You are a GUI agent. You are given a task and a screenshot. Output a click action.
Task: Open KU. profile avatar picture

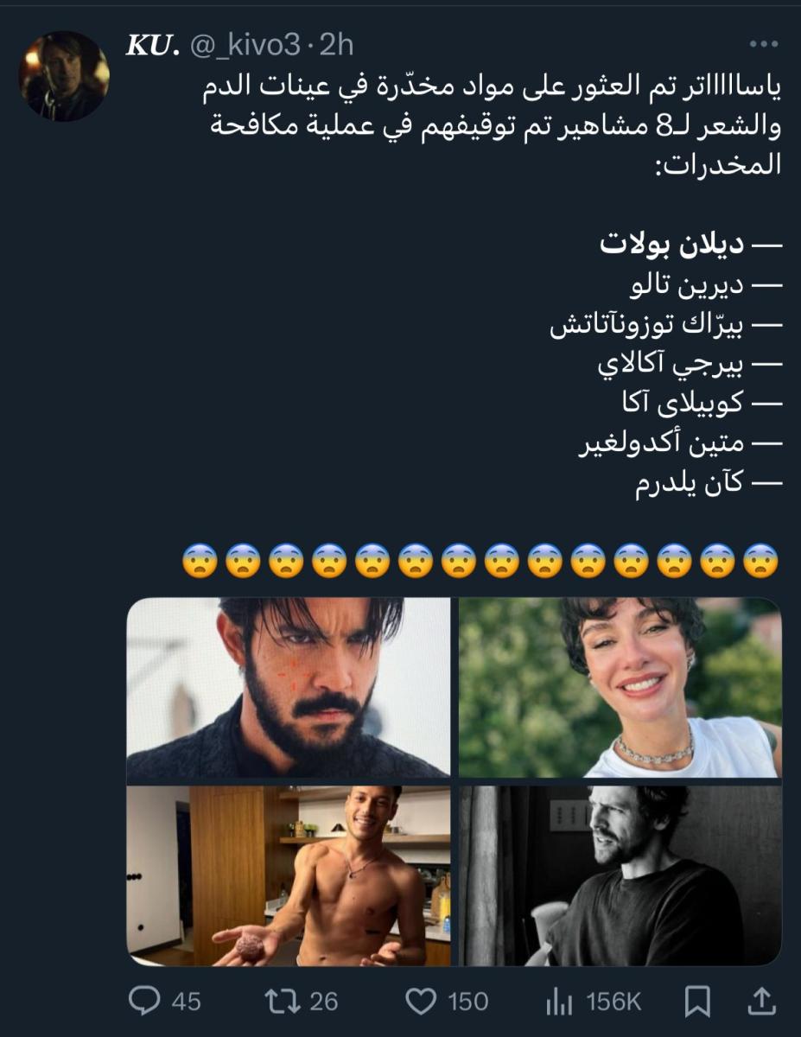[64, 76]
